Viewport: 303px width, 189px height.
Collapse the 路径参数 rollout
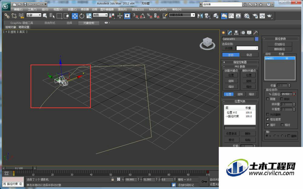coord(280,39)
